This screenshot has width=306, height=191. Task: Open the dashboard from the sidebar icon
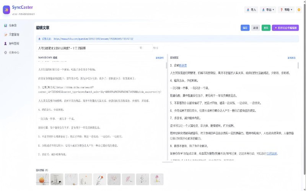[5, 25]
